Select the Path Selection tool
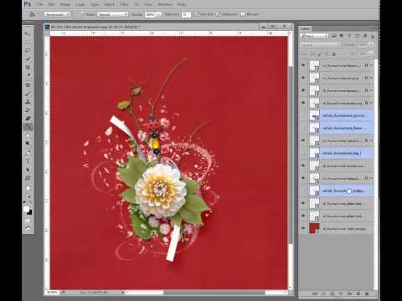 [28, 170]
